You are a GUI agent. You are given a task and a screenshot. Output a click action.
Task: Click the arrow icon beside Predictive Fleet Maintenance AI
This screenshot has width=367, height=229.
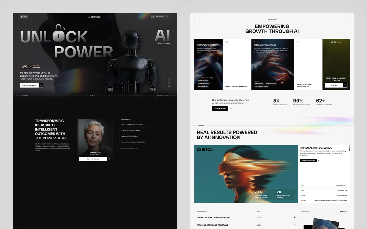(295, 217)
